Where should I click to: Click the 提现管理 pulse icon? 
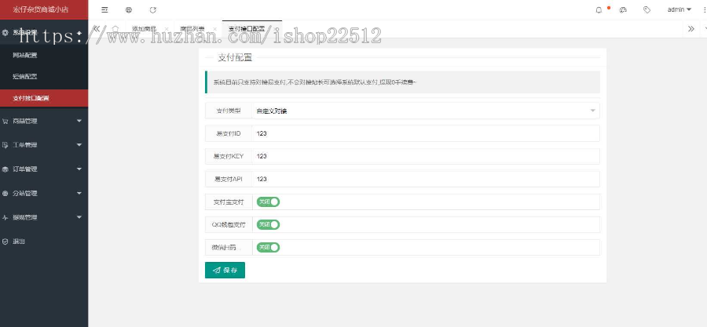pos(5,217)
